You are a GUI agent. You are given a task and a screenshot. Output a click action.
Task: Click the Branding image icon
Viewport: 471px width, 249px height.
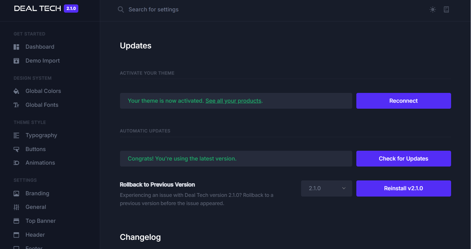[16, 193]
